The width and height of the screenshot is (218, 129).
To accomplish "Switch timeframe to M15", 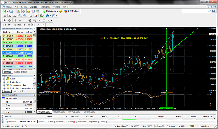I will [14, 25].
